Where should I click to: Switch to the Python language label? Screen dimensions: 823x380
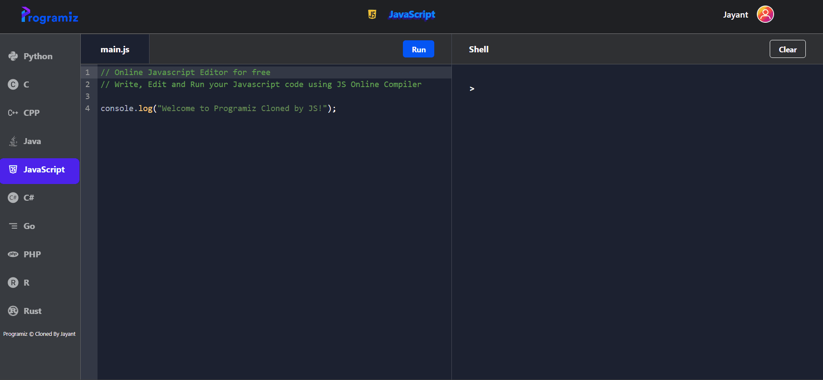pos(38,56)
